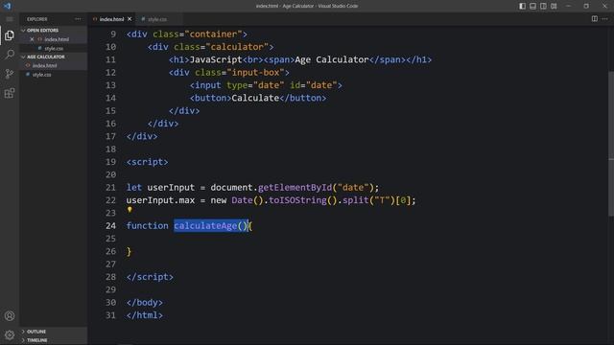Toggle the bottom panel layout icon
The image size is (614, 345).
(x=533, y=6)
